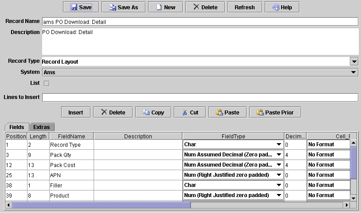The height and width of the screenshot is (213, 361).
Task: Delete the record using top Delete button
Action: (205, 7)
